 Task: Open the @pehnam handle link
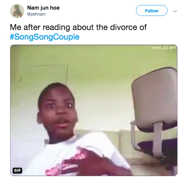click(36, 14)
